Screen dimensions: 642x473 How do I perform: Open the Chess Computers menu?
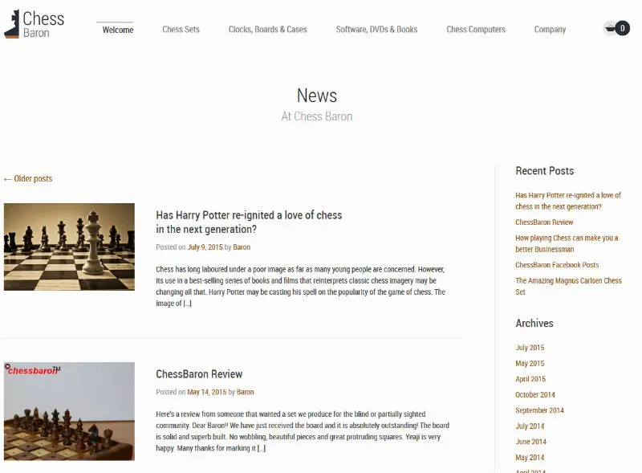click(x=476, y=30)
